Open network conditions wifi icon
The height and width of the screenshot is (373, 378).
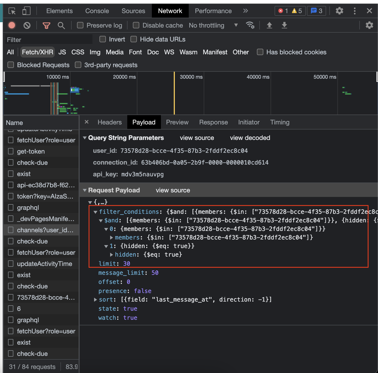pyautogui.click(x=250, y=25)
